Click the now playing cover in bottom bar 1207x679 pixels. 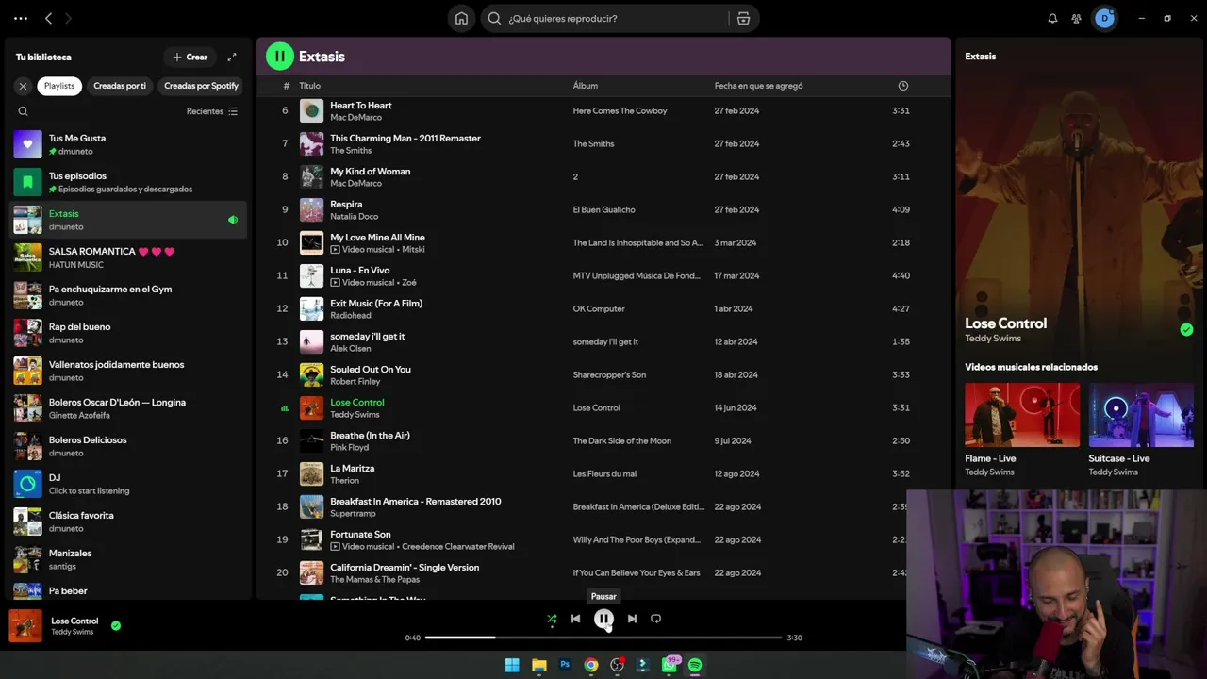25,626
